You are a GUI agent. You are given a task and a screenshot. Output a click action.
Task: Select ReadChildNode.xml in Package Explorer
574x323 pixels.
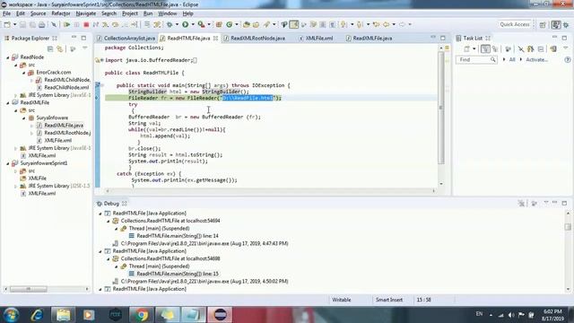[66, 88]
